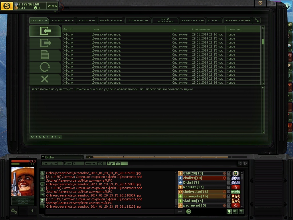
Task: Open the МОЙ КЛАН tab
Action: [x=111, y=20]
